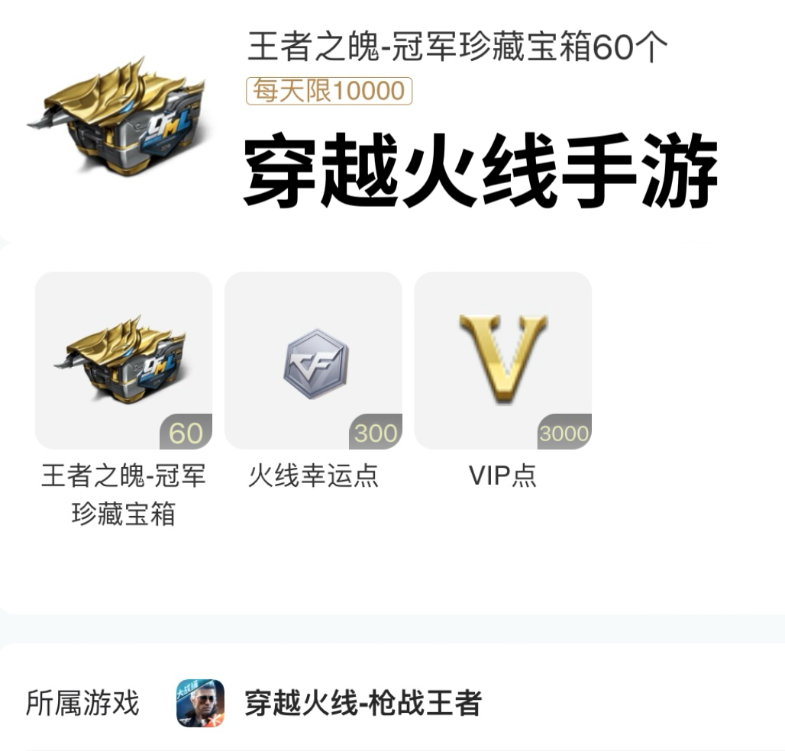Select the 火线幸运点 silver badge tile
Screen dimensions: 785x751
pyautogui.click(x=313, y=360)
